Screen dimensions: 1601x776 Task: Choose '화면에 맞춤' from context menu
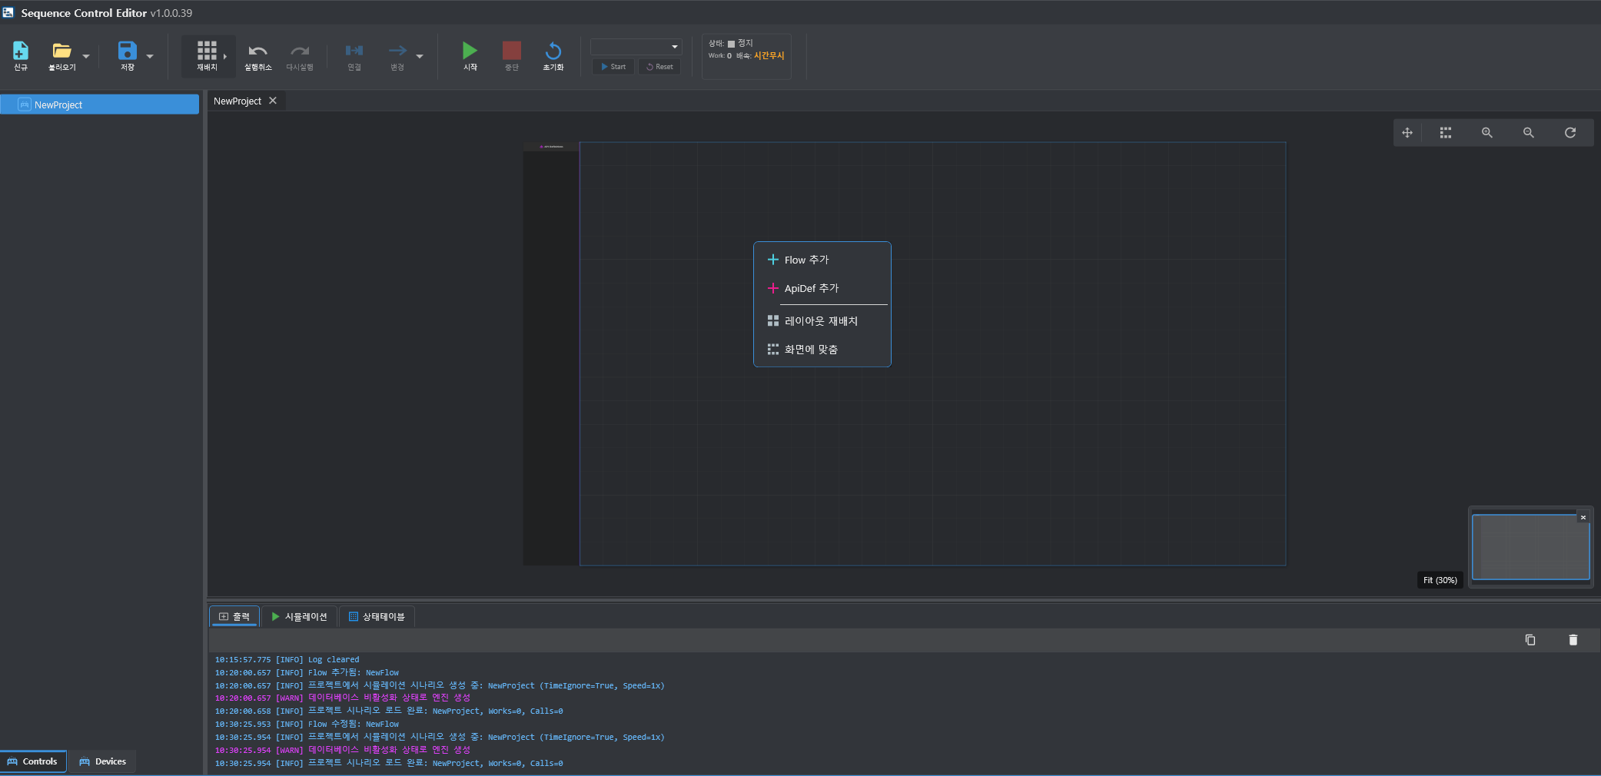tap(811, 350)
